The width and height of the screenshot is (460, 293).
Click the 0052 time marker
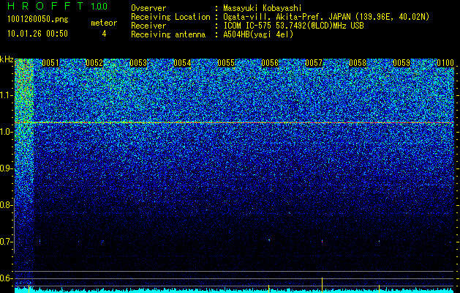94,63
